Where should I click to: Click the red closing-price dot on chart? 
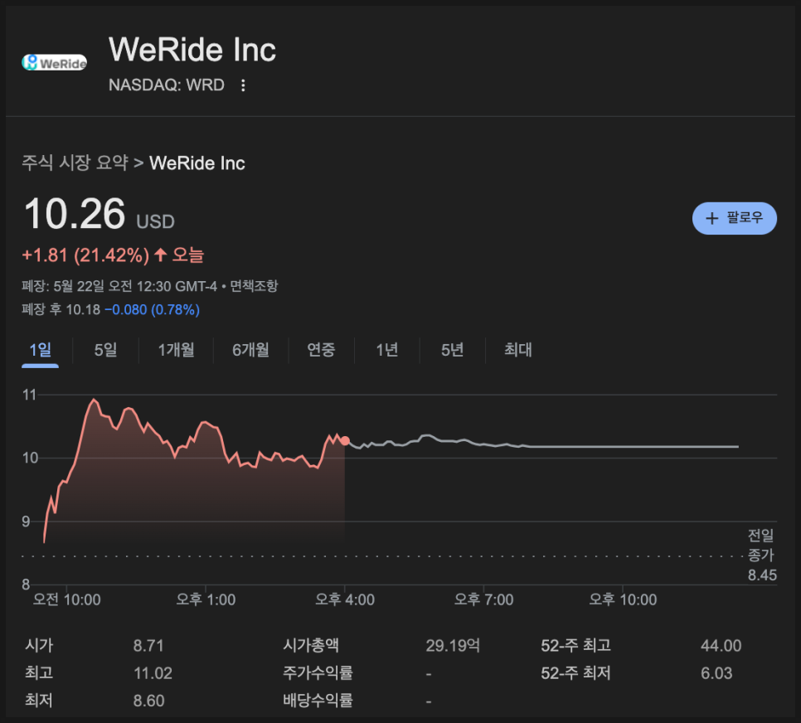pos(345,440)
